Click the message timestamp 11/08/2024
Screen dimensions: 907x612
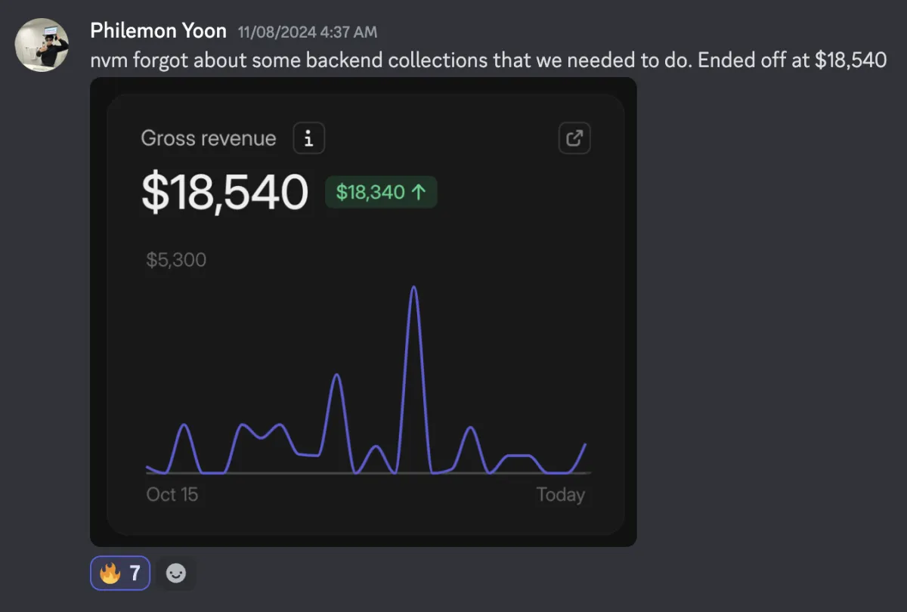pyautogui.click(x=307, y=32)
